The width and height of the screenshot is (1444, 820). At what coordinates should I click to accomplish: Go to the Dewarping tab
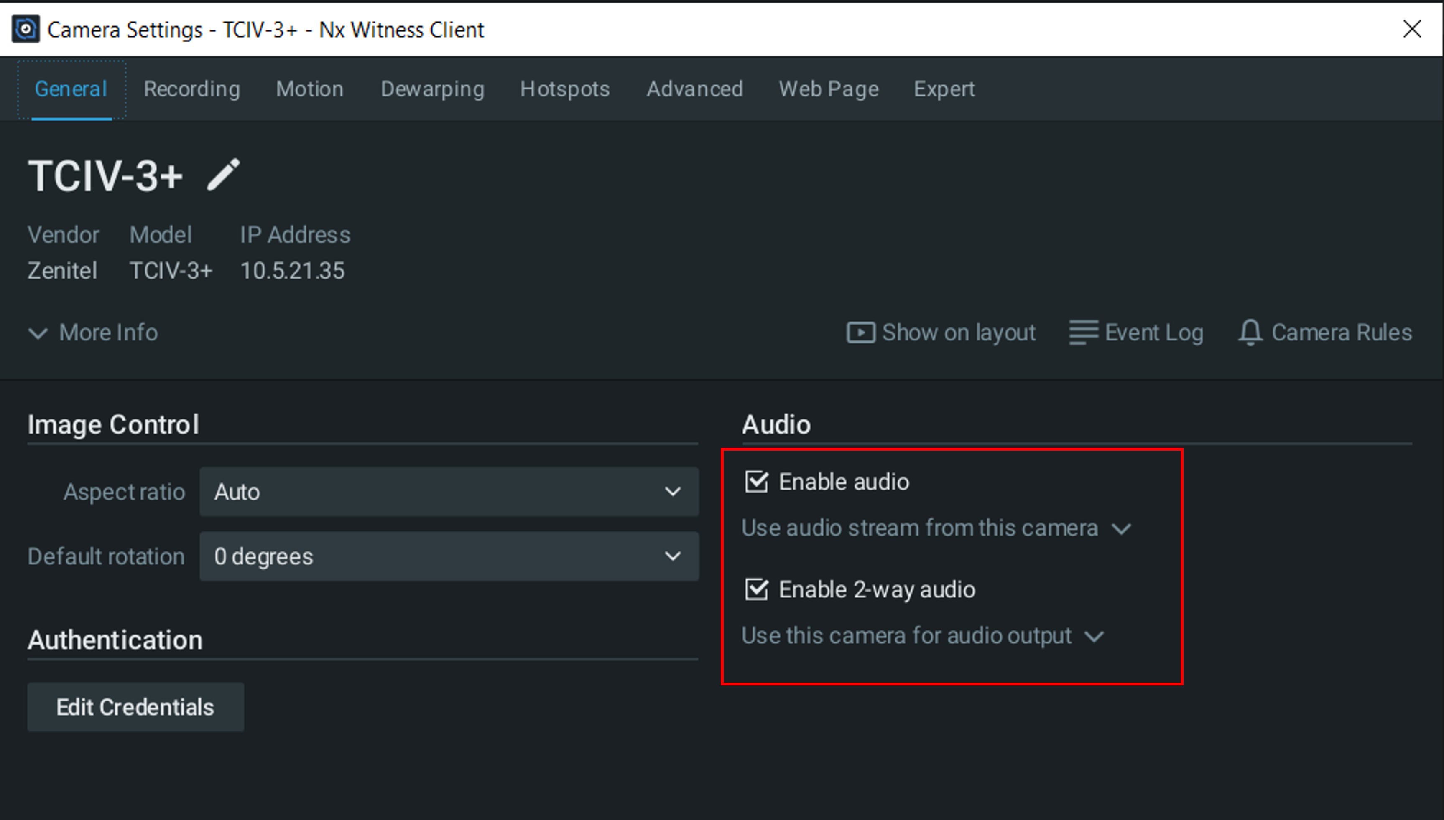[432, 89]
